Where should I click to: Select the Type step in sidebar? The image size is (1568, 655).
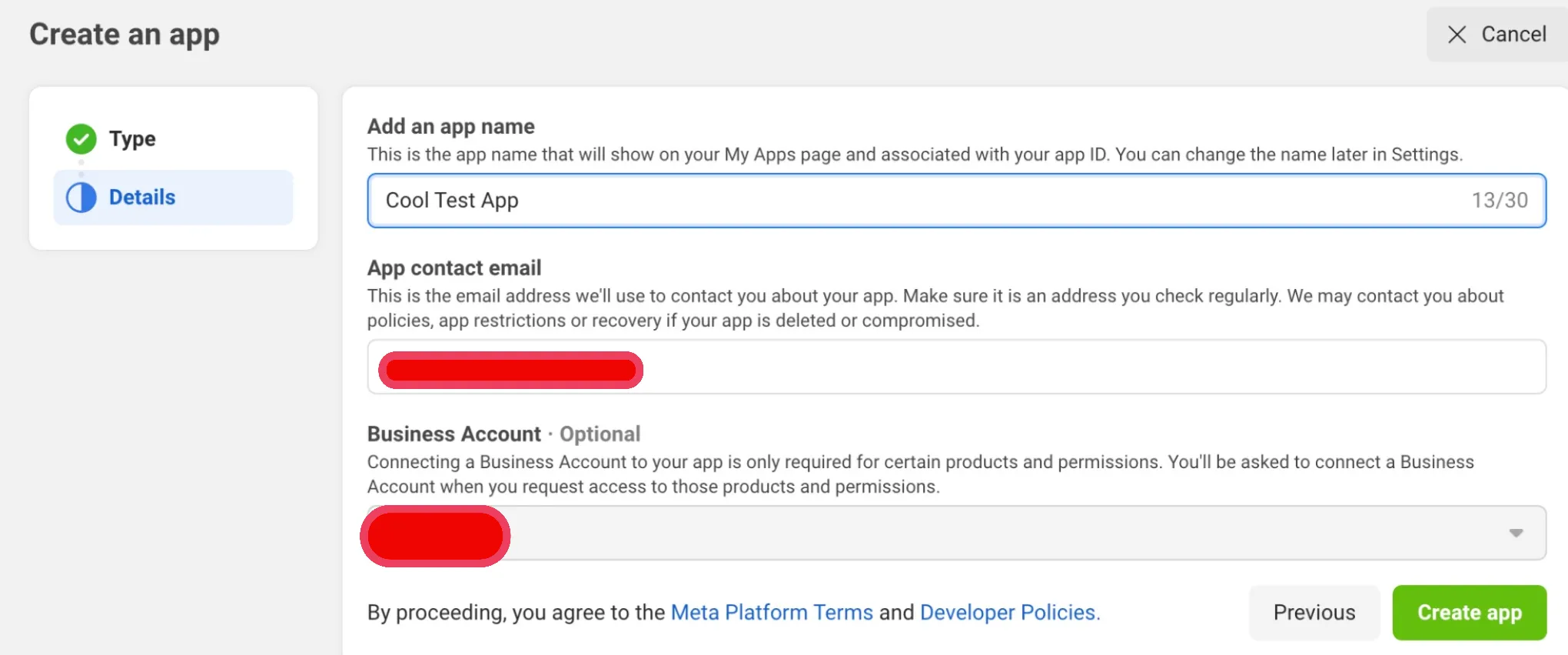173,139
